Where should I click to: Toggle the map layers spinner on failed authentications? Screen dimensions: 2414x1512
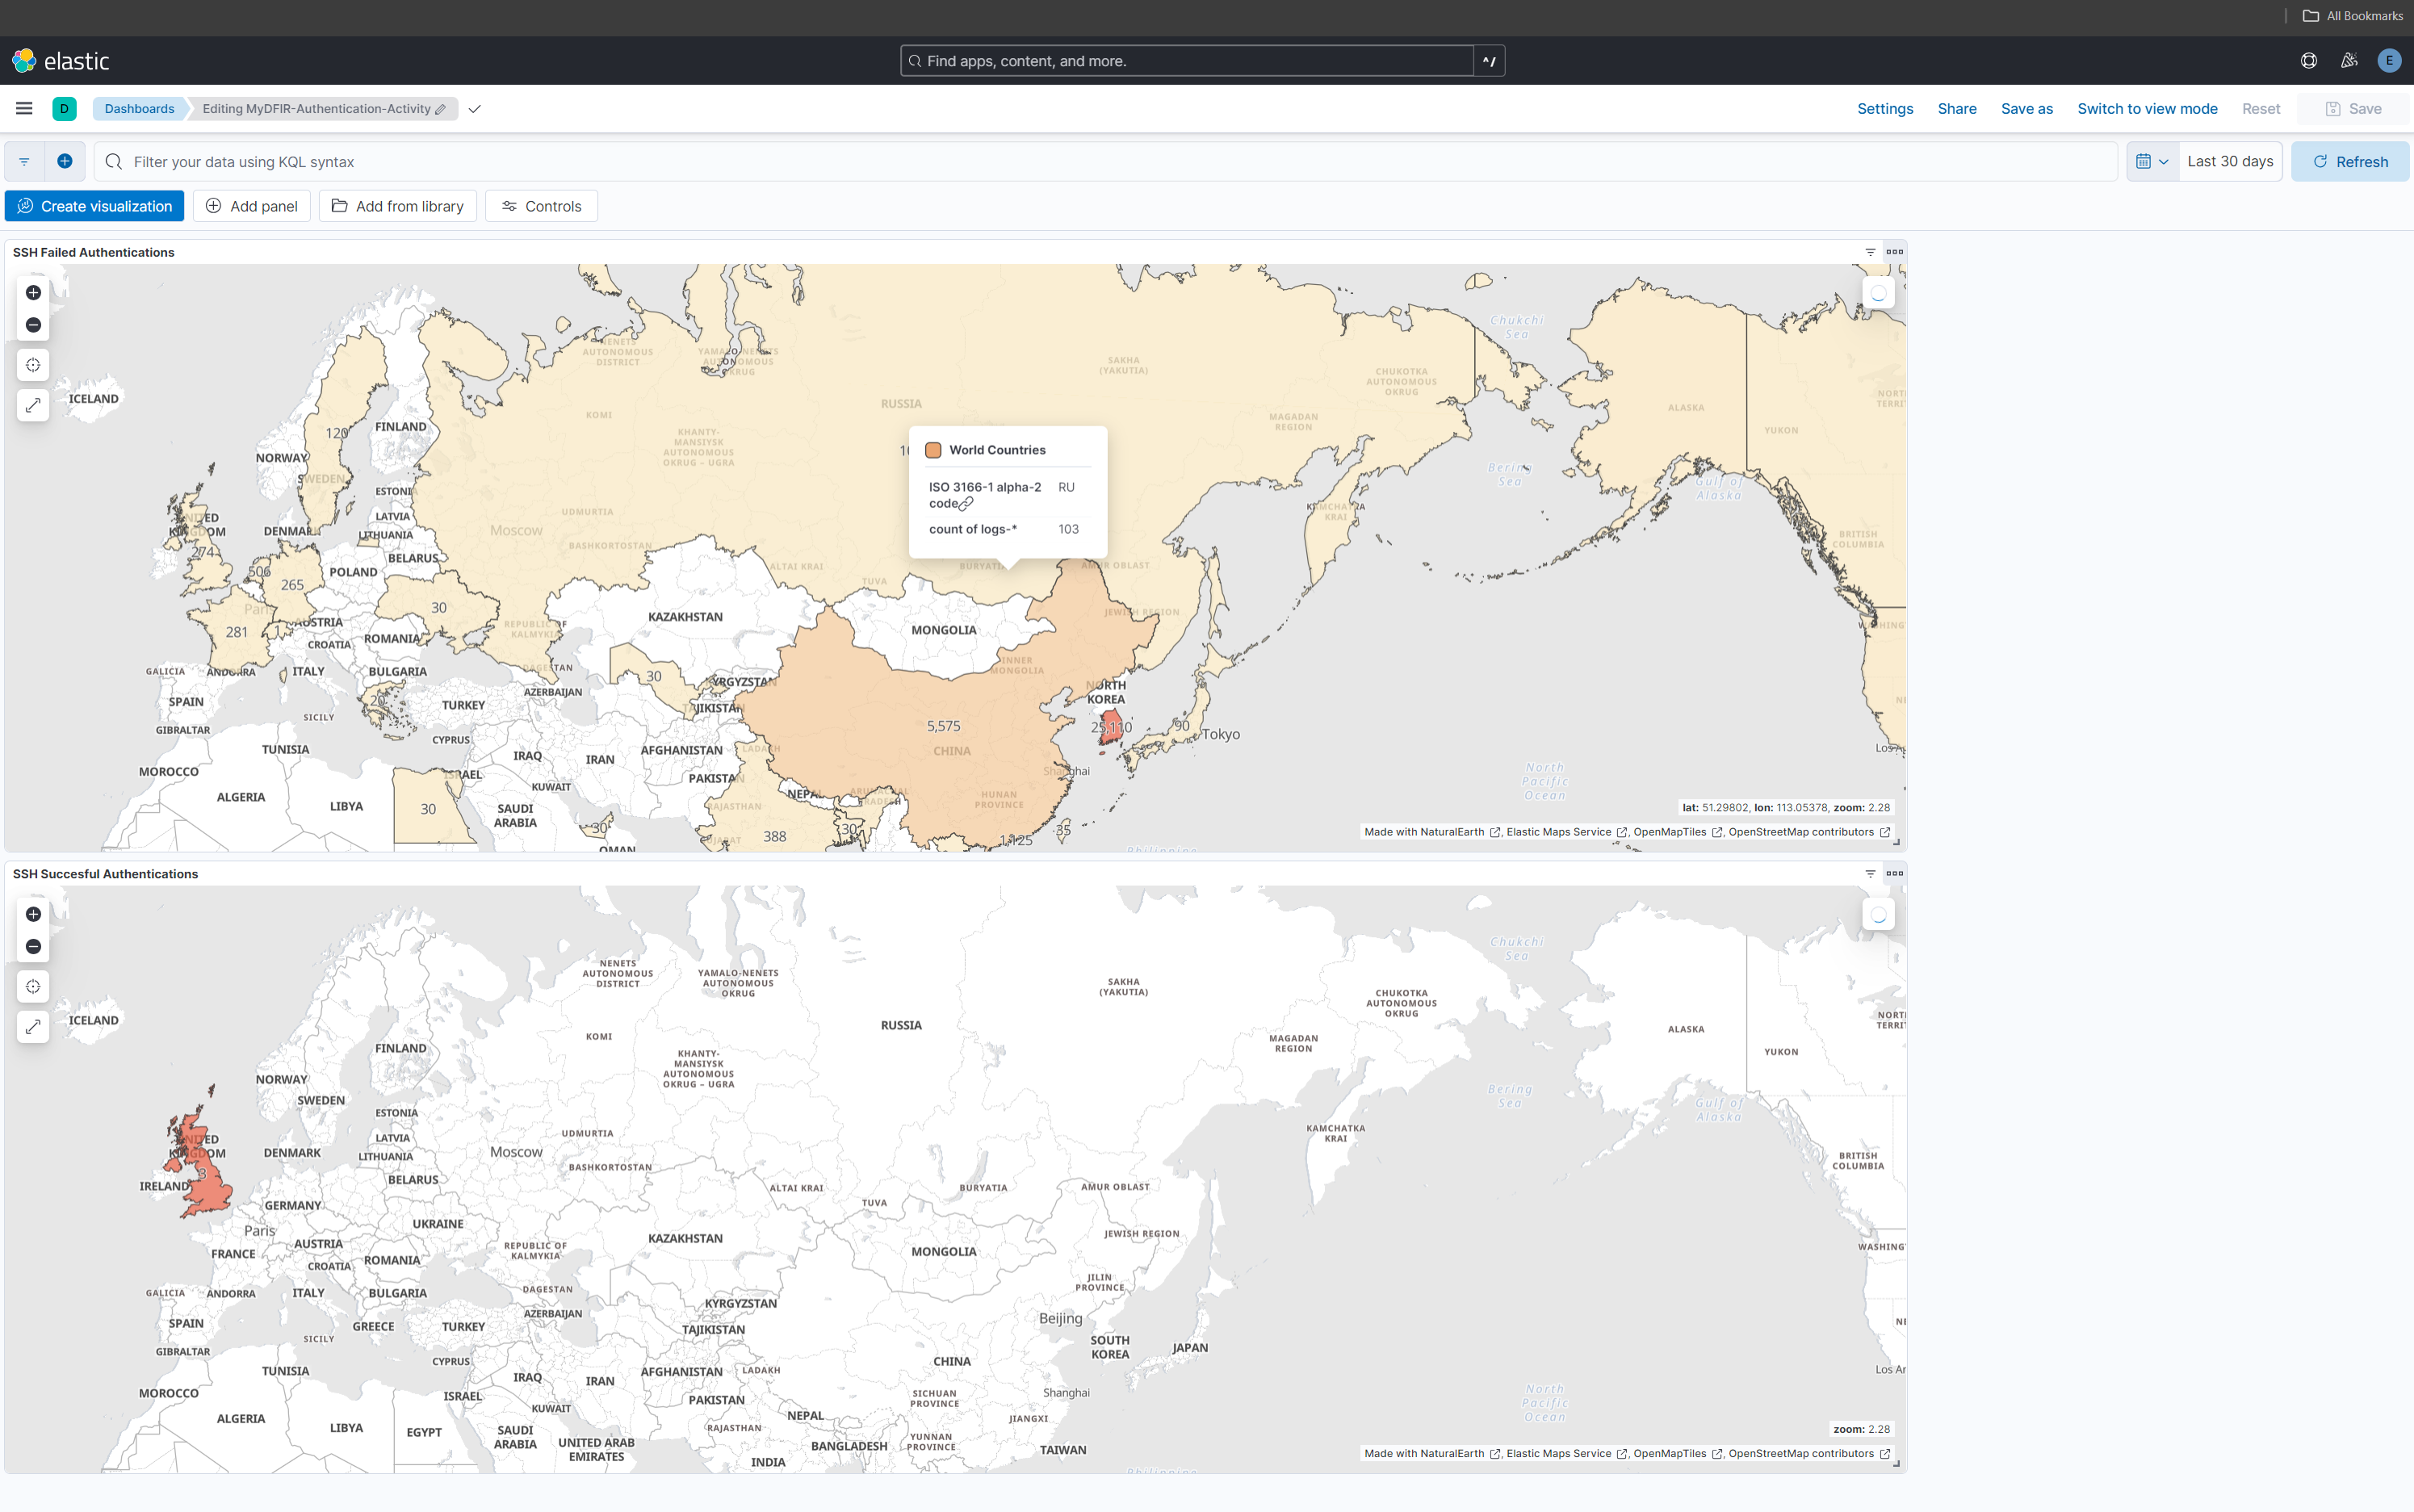coord(1878,292)
